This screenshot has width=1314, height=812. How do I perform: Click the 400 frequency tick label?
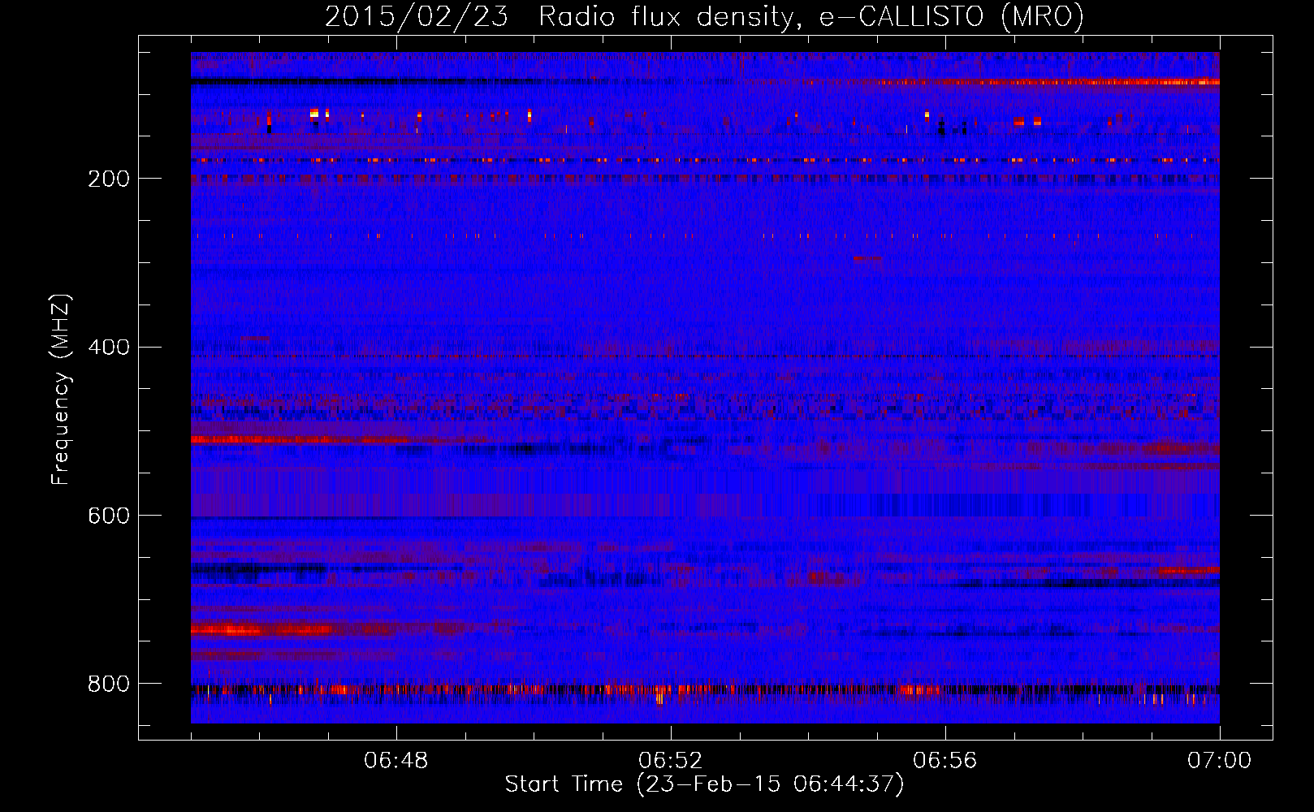[109, 348]
